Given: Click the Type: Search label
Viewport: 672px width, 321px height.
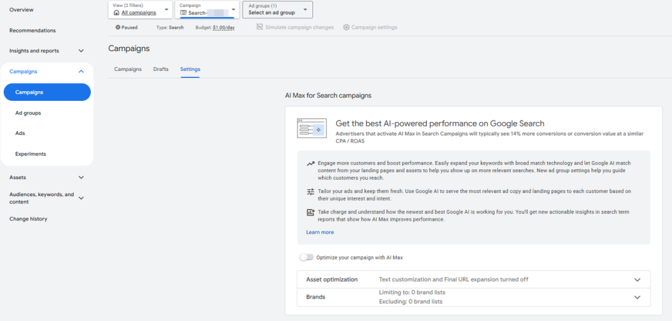Looking at the screenshot, I should 170,27.
